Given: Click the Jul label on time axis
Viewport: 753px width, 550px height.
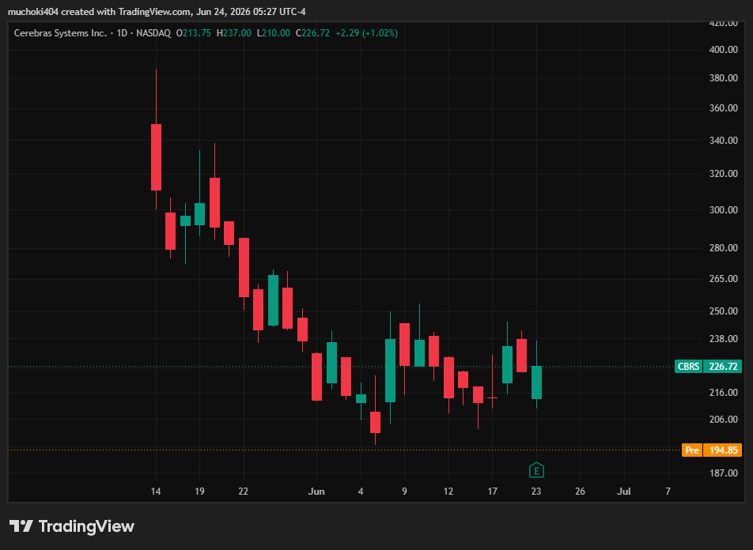Looking at the screenshot, I should click(624, 491).
